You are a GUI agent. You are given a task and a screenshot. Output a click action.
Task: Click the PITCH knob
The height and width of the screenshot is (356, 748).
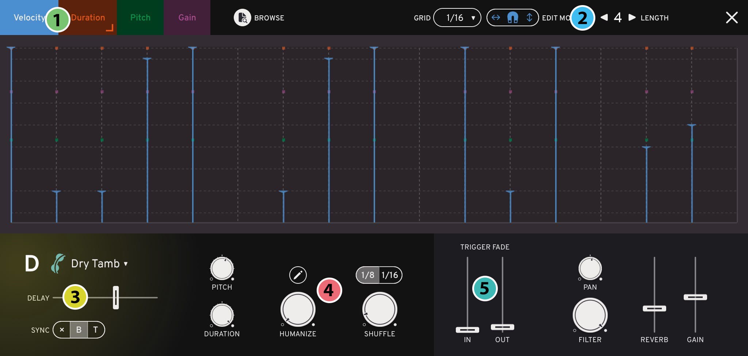tap(222, 268)
